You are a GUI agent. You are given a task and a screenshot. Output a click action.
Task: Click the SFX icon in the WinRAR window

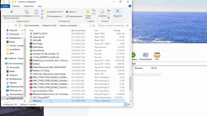157,55
